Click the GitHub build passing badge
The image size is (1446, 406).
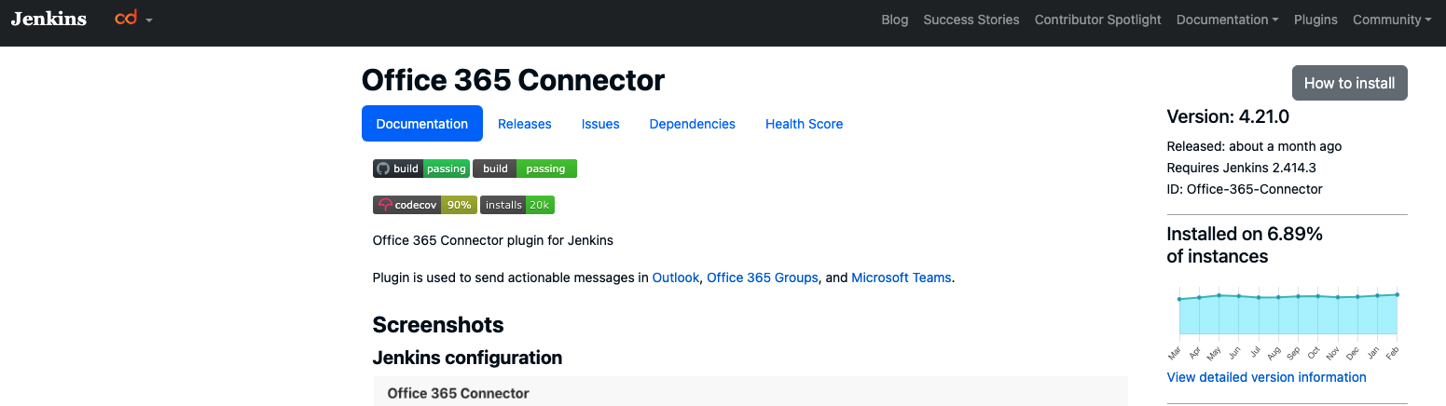coord(420,169)
